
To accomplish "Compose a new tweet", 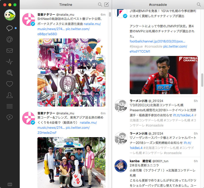I will 106,4.
